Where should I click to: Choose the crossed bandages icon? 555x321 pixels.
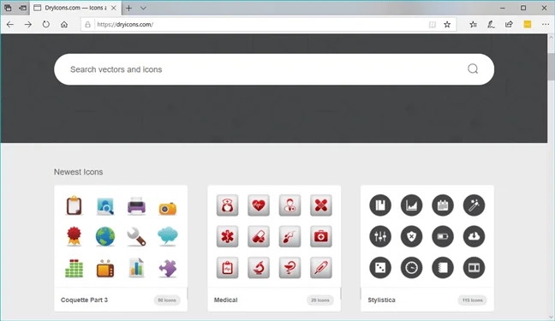tap(320, 205)
